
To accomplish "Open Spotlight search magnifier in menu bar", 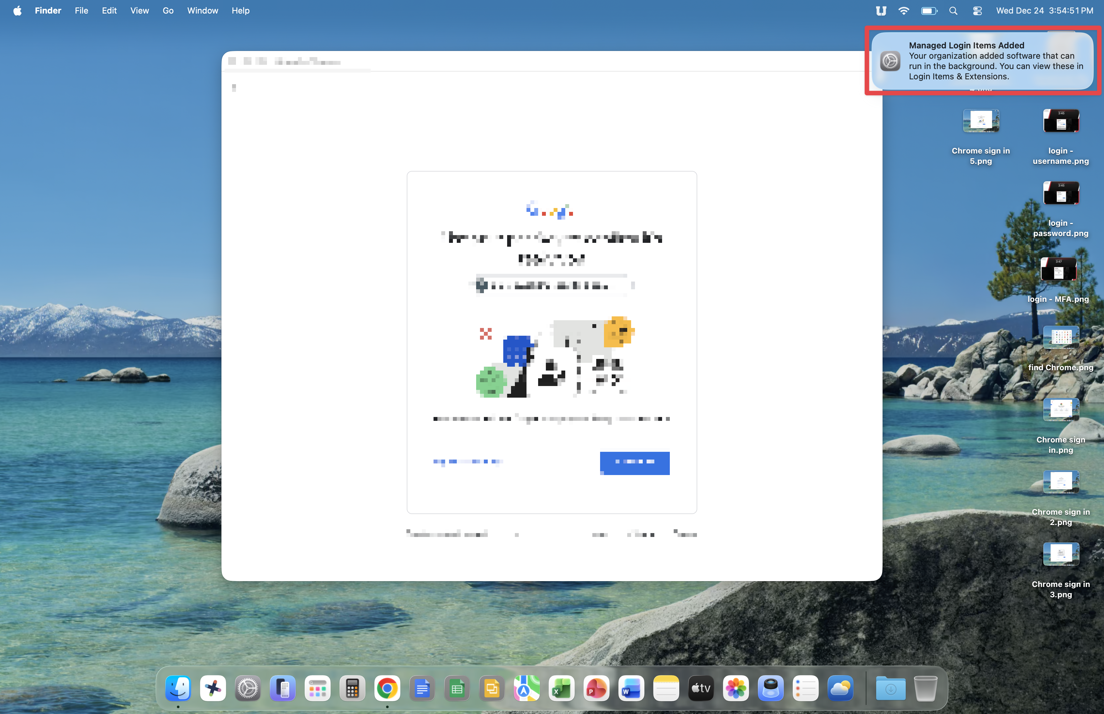I will pyautogui.click(x=953, y=11).
